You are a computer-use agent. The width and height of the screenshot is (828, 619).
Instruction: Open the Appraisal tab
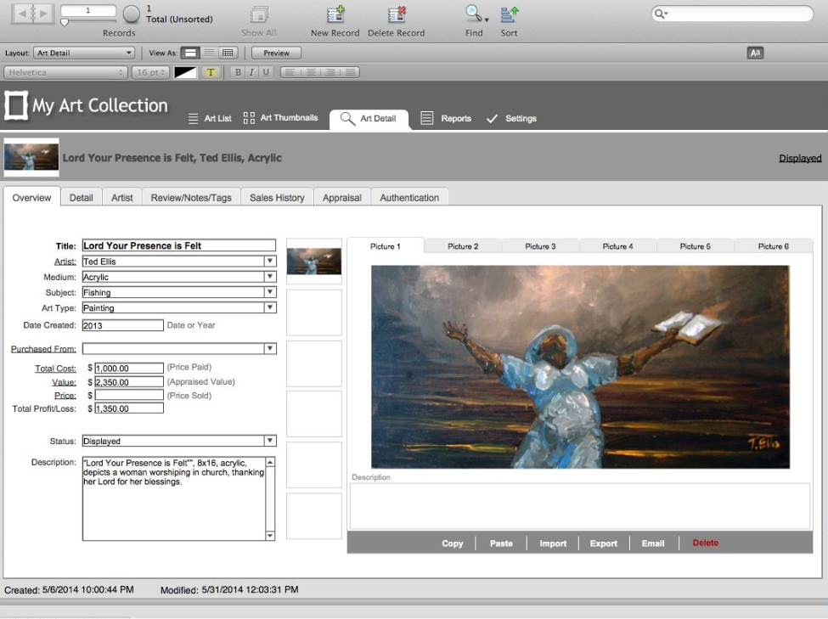tap(342, 198)
